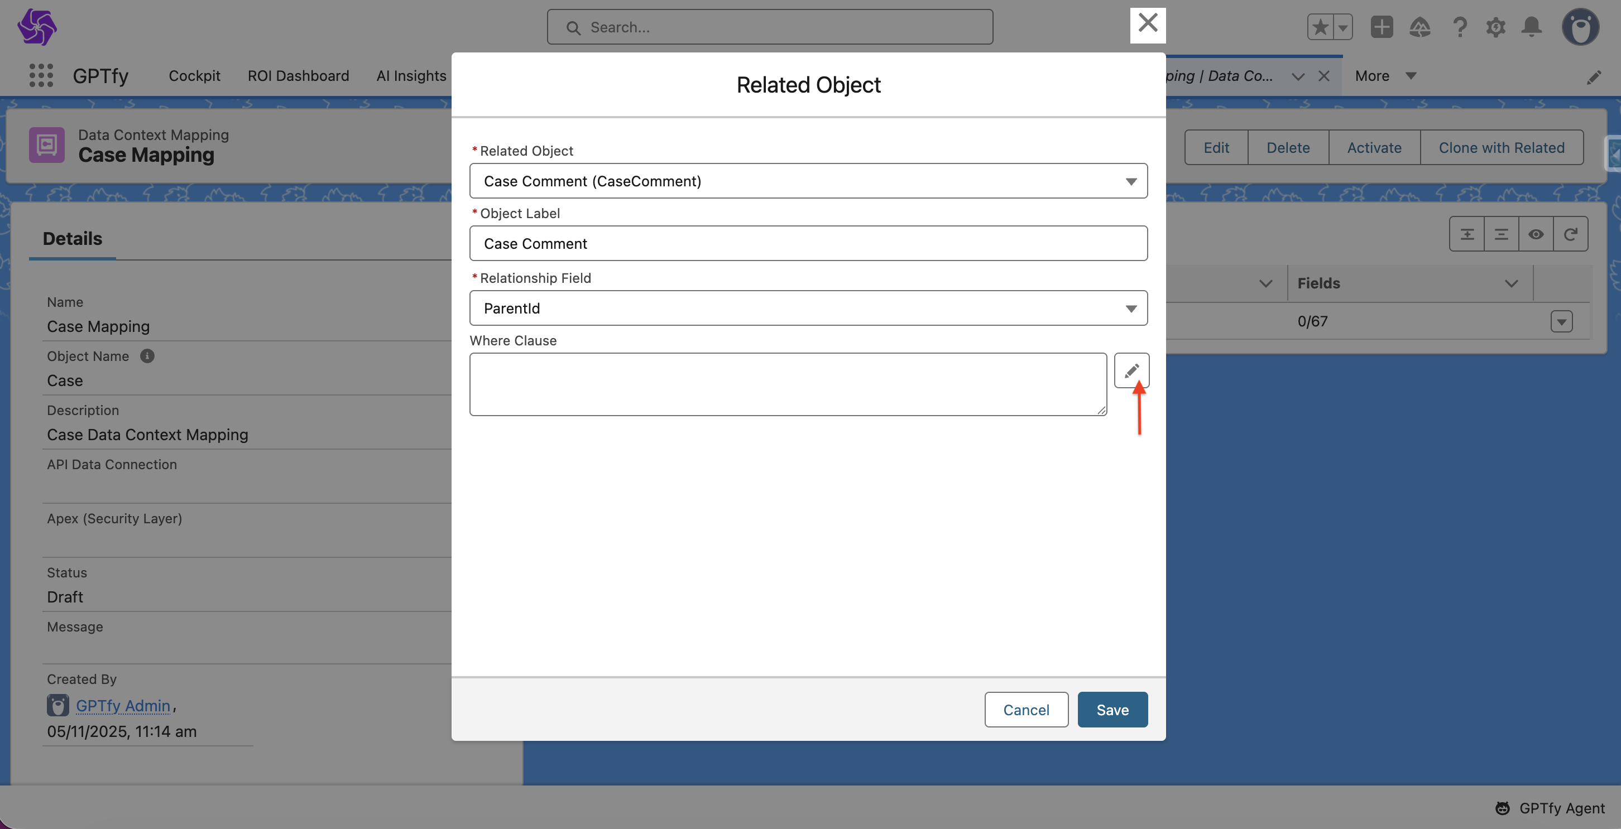
Task: Click the Object Label input field
Action: click(x=808, y=243)
